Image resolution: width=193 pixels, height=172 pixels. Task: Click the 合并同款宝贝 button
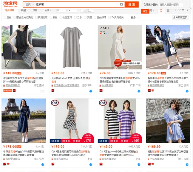[180, 17]
